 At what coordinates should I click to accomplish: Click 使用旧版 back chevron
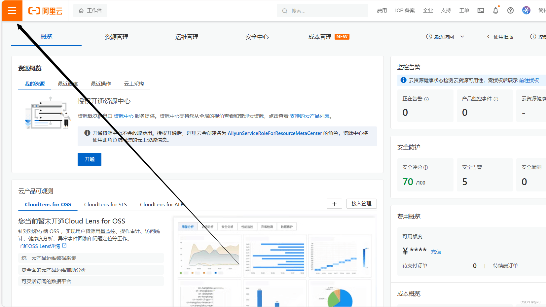click(488, 37)
